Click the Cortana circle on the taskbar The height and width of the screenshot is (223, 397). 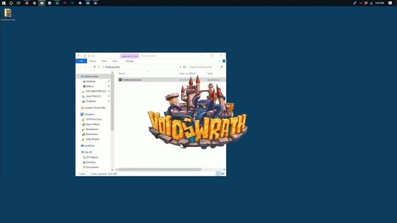click(x=11, y=3)
